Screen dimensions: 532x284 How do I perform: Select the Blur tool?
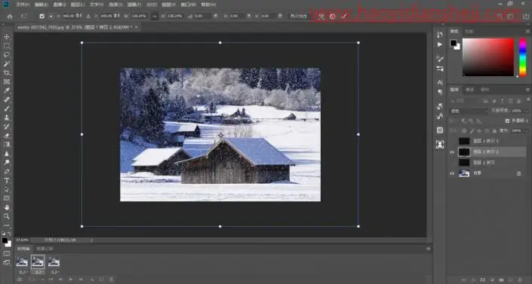[7, 154]
